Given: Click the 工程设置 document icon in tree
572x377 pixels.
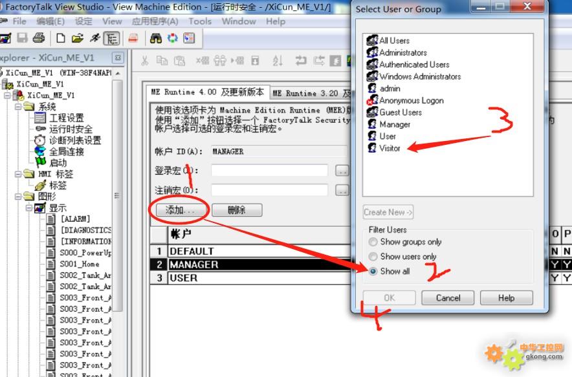Looking at the screenshot, I should 39,118.
